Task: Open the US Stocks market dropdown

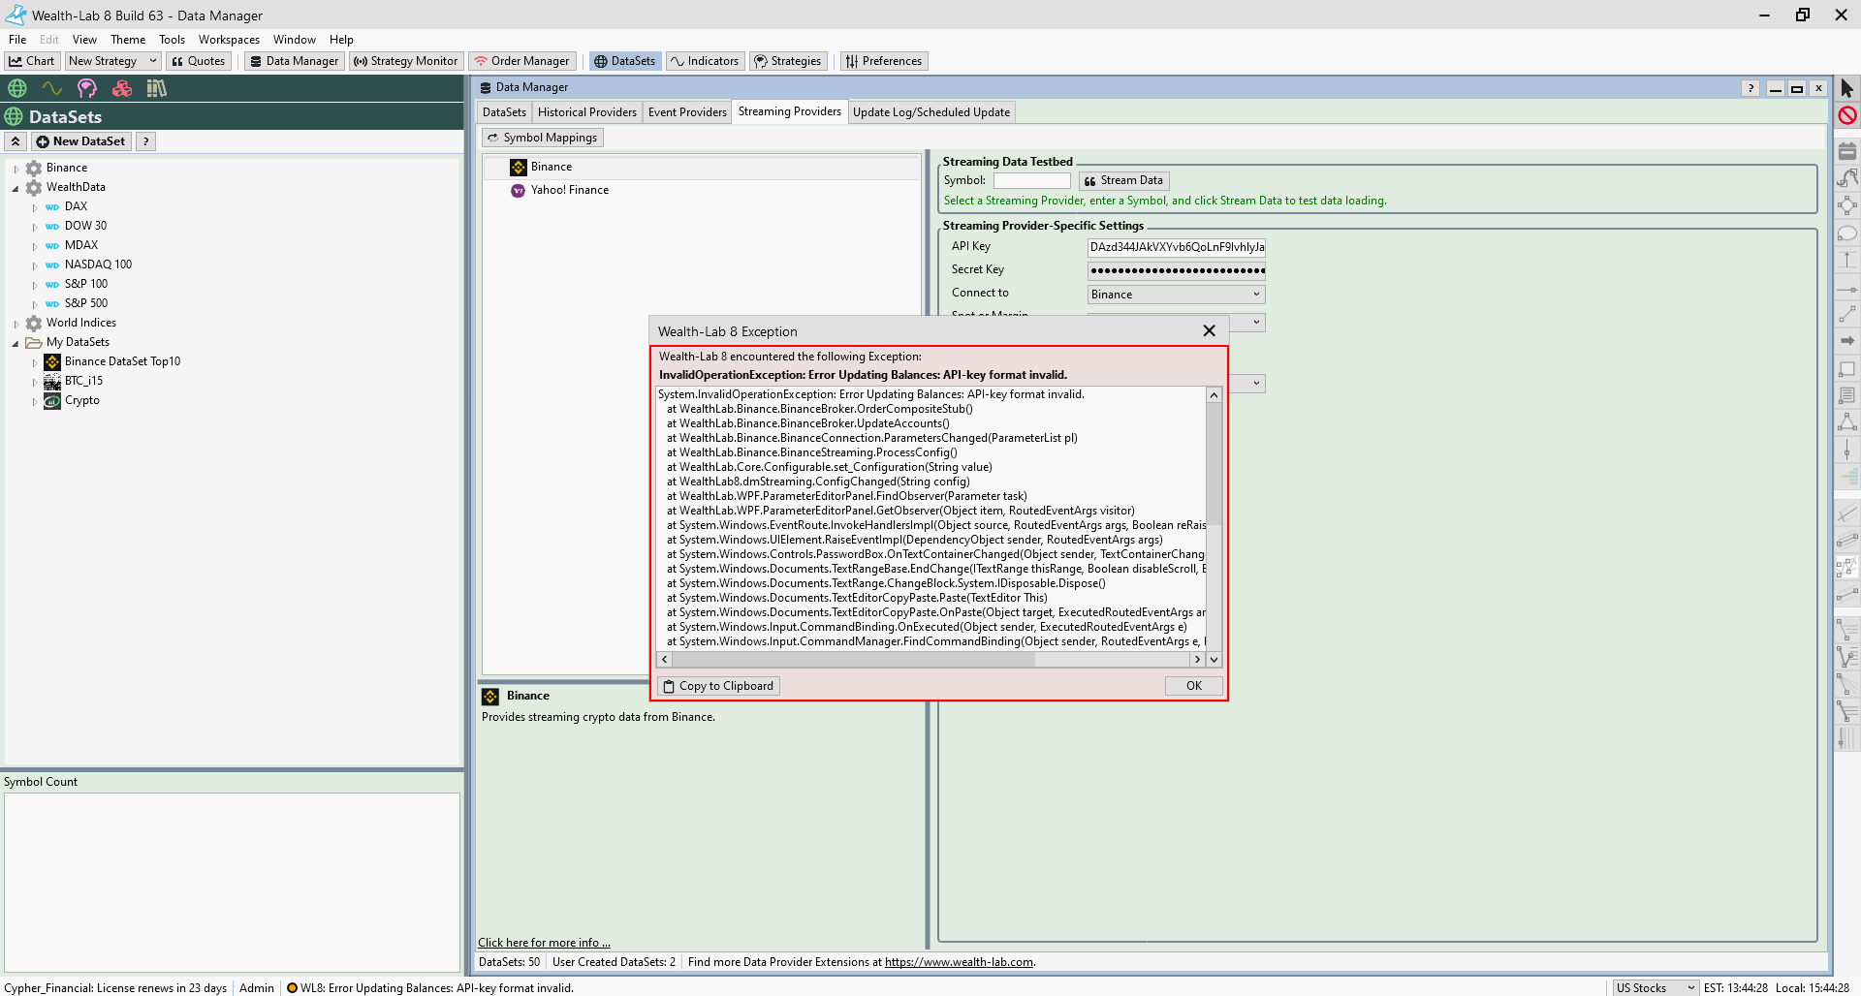Action: pyautogui.click(x=1656, y=988)
